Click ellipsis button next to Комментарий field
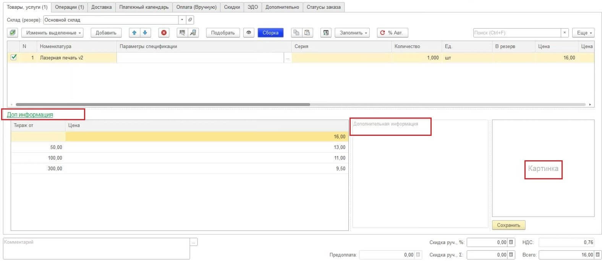Viewport: 602px width, 261px height. (194, 242)
